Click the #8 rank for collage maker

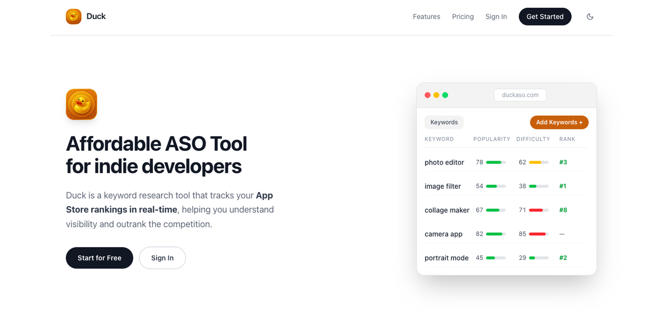click(563, 210)
